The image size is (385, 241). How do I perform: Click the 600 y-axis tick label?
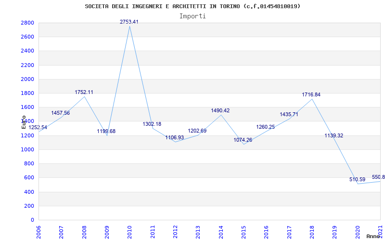coord(29,177)
